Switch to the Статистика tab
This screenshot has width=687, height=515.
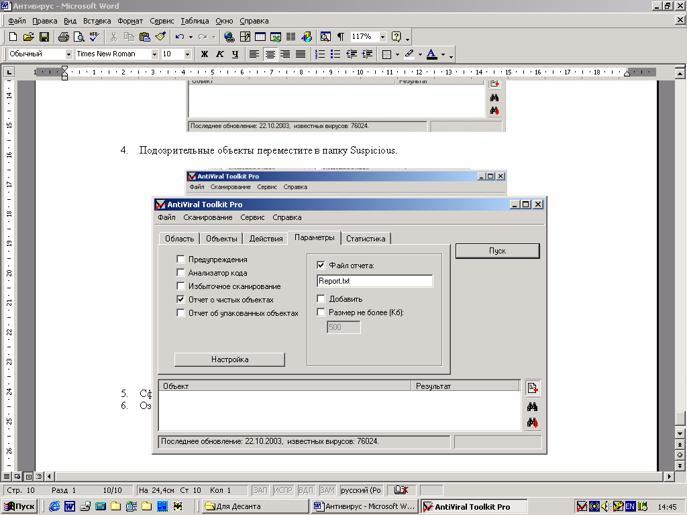tap(366, 239)
